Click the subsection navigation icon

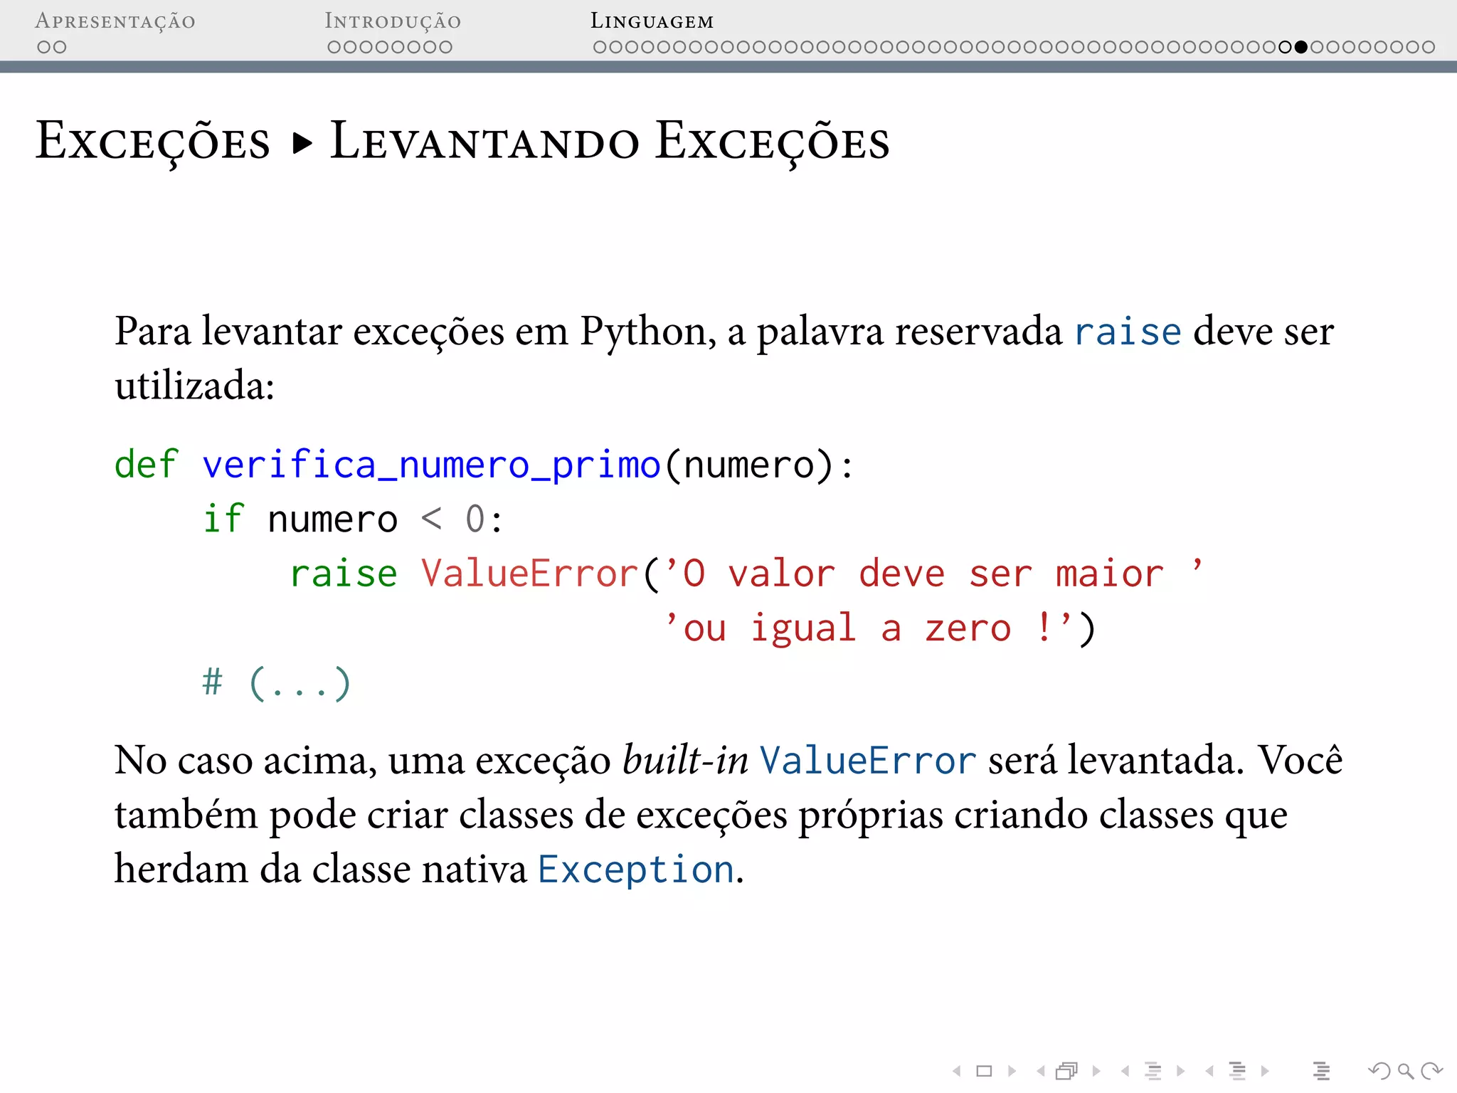tap(1153, 1071)
